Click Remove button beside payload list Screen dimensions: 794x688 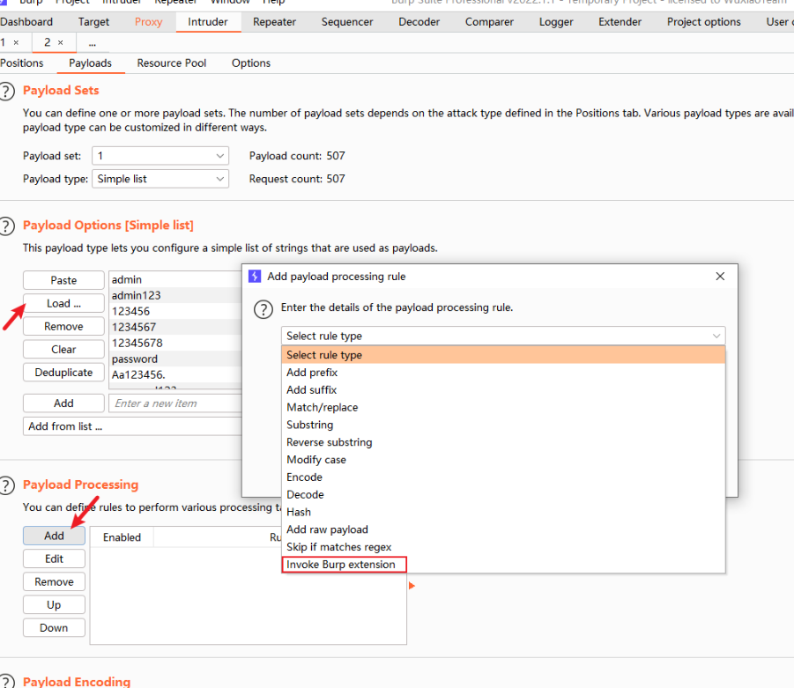point(63,326)
